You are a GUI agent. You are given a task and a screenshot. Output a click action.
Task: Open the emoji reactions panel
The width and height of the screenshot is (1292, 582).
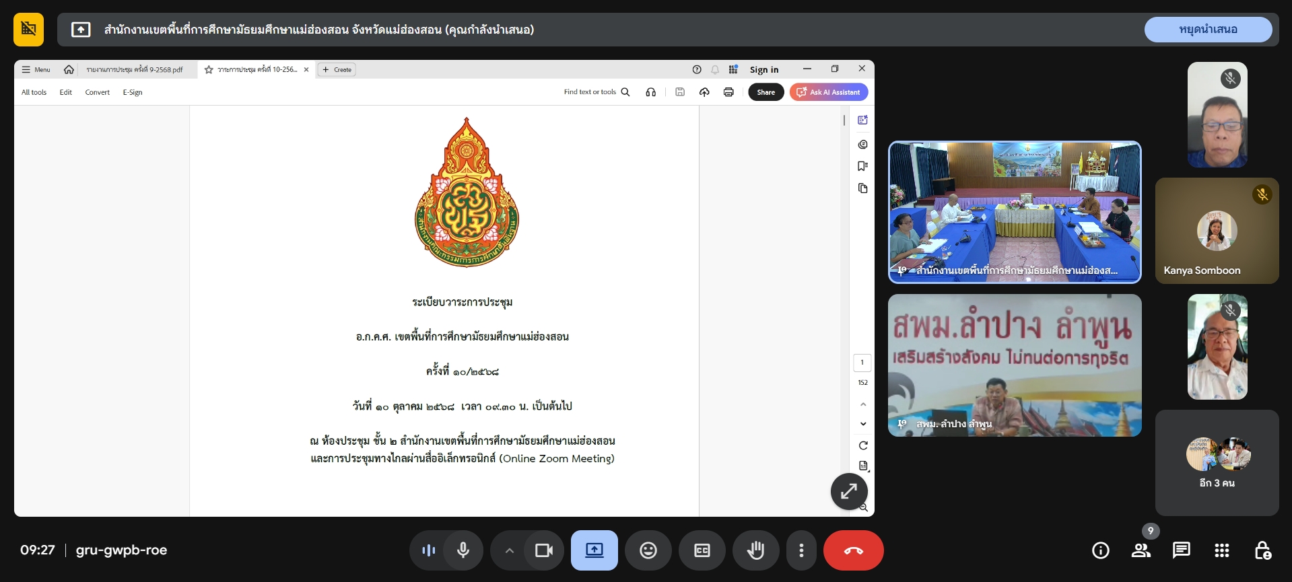648,550
